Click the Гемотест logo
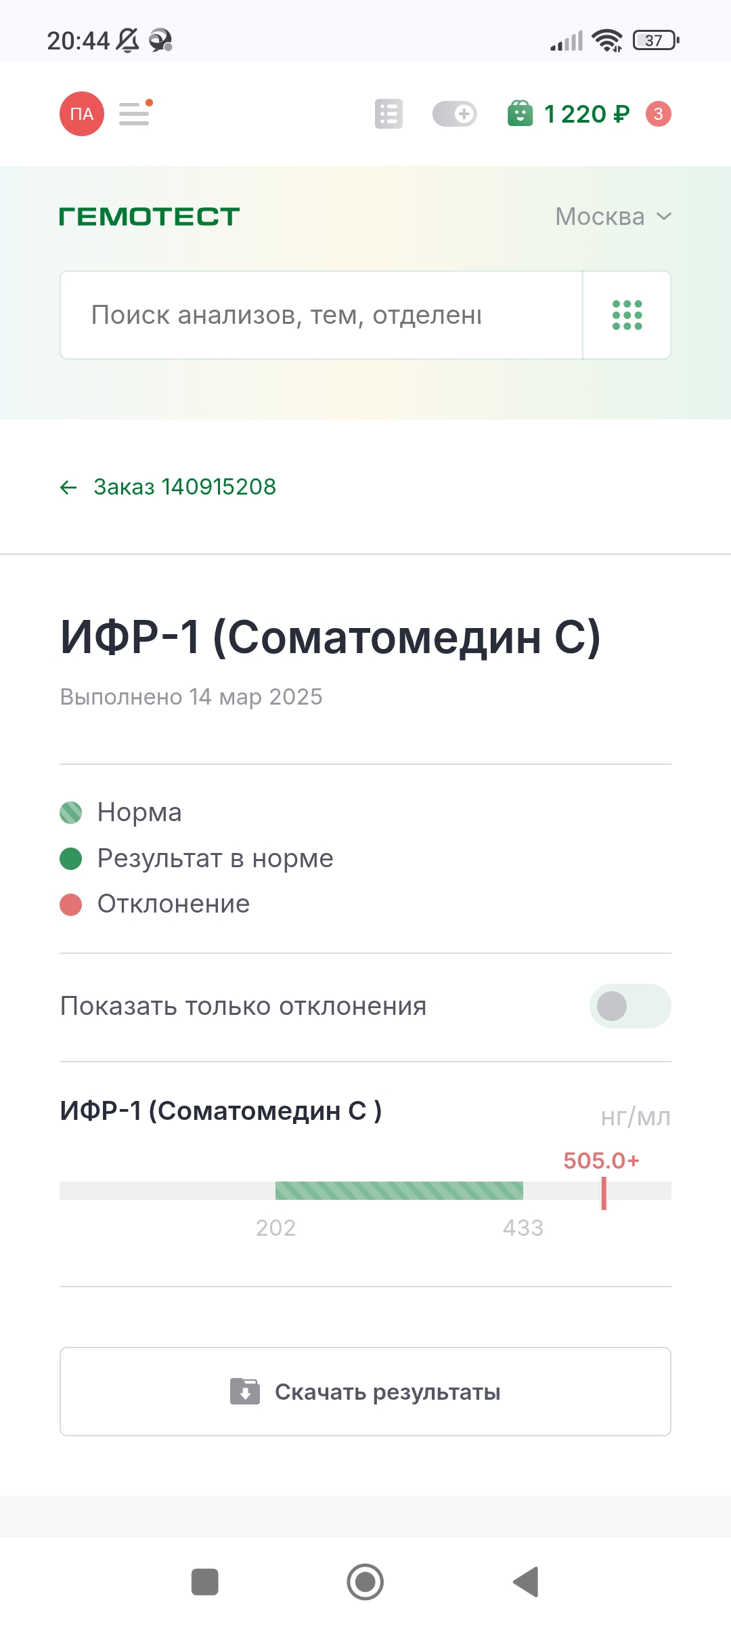731x1626 pixels. click(x=150, y=217)
